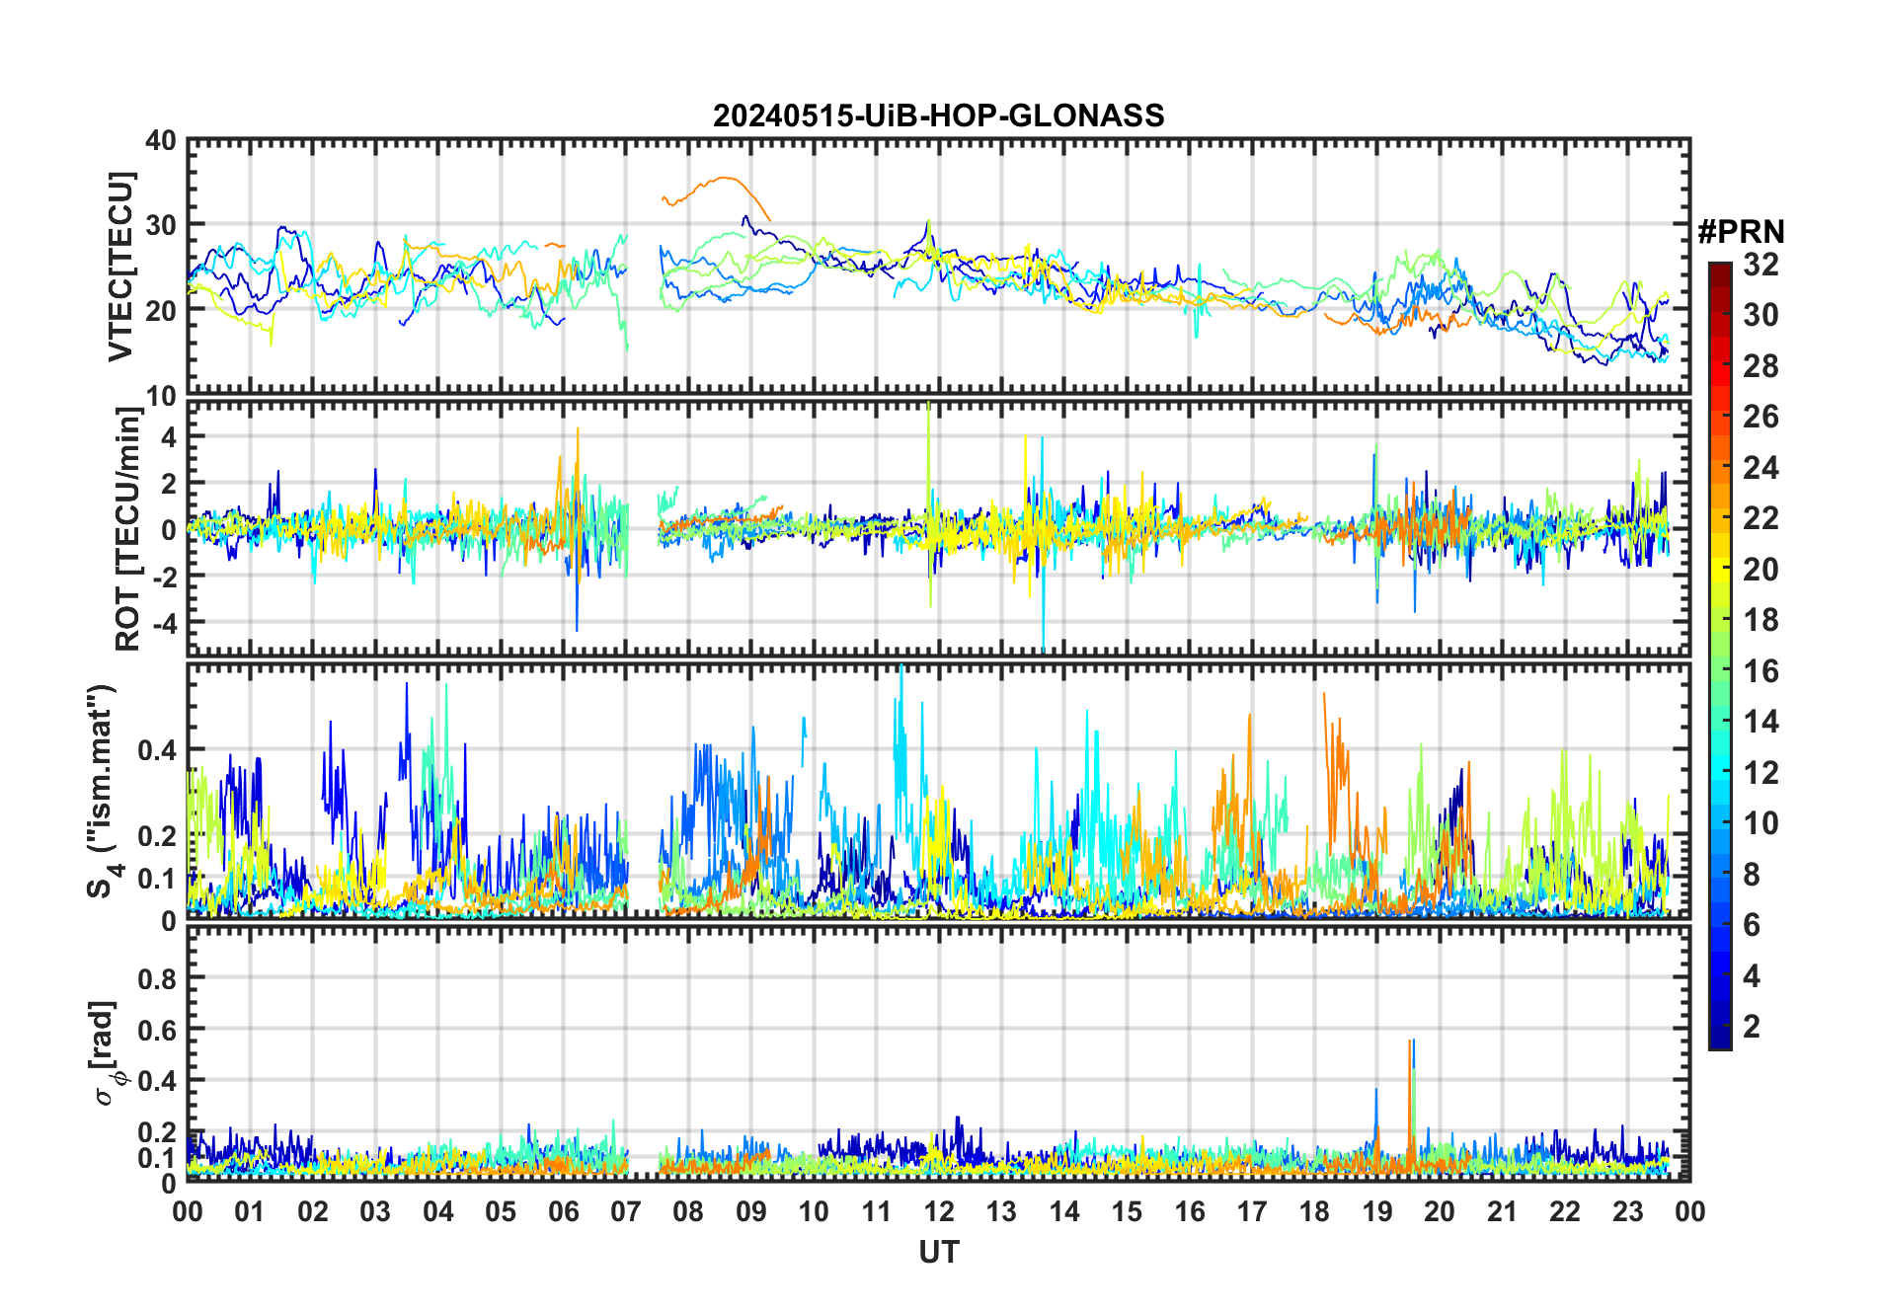The height and width of the screenshot is (1313, 1878).
Task: Click VTEC y-axis tick 40
Action: (x=161, y=140)
